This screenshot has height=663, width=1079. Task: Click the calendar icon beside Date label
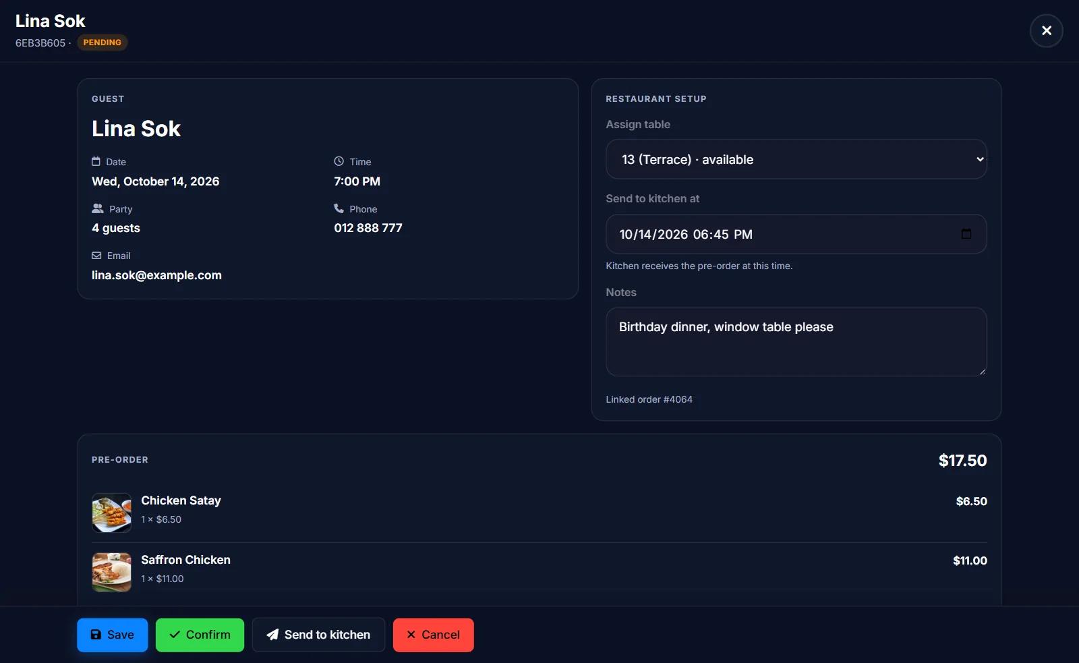[96, 161]
